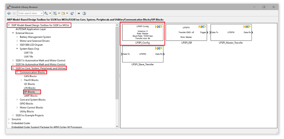Screen dimensions: 284x139
Task: Expand Core and System Blocks node
Action: pos(17,99)
